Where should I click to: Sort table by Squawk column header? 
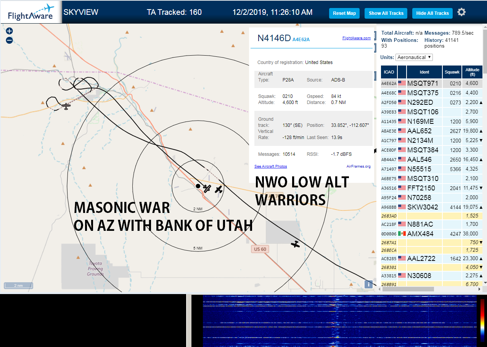coord(452,72)
